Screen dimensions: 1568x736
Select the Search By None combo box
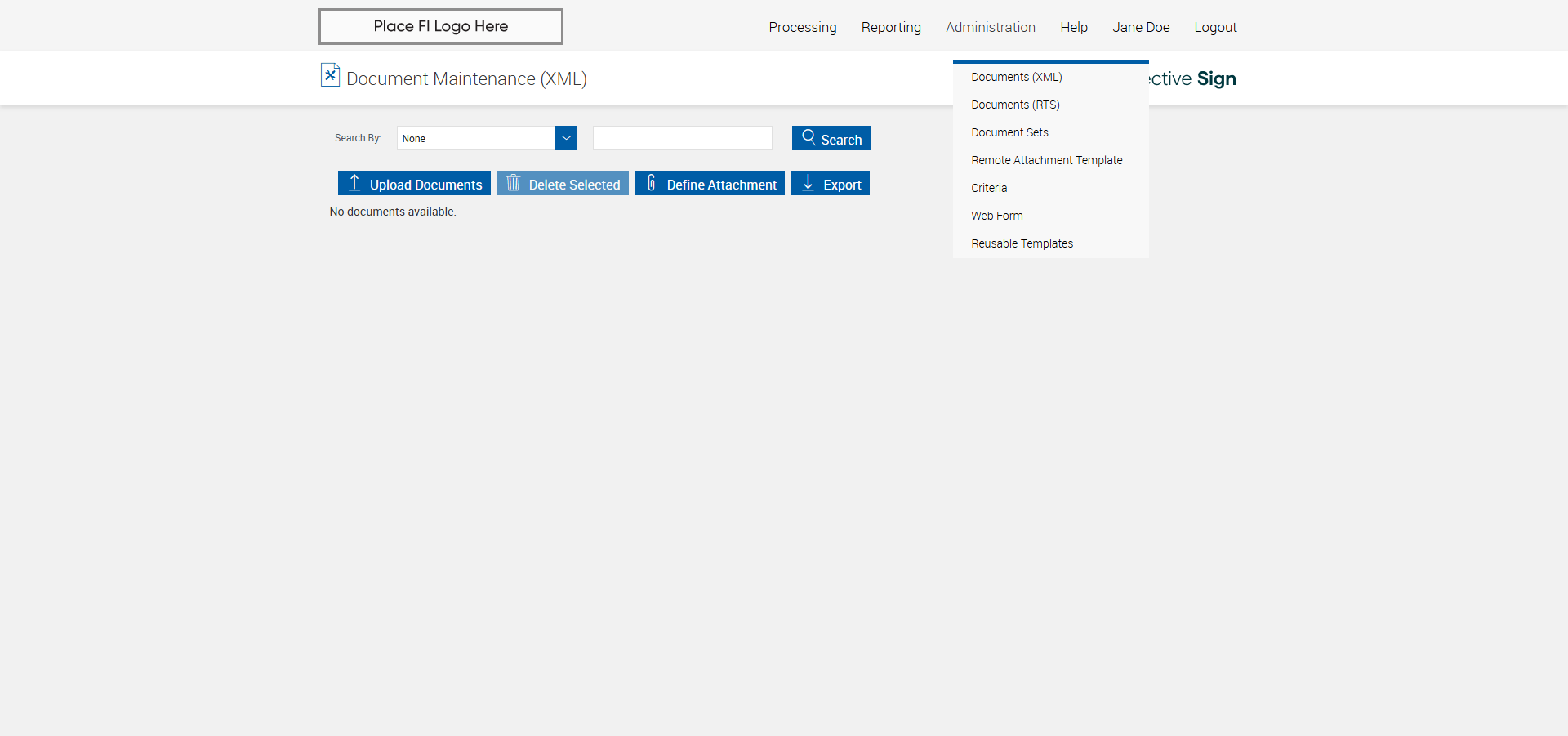pyautogui.click(x=487, y=138)
